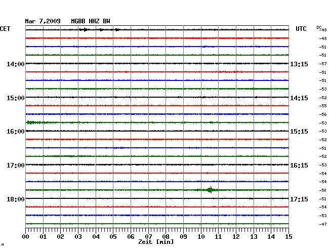
Task: Click the 15:15 UTC time label
Action: click(299, 132)
